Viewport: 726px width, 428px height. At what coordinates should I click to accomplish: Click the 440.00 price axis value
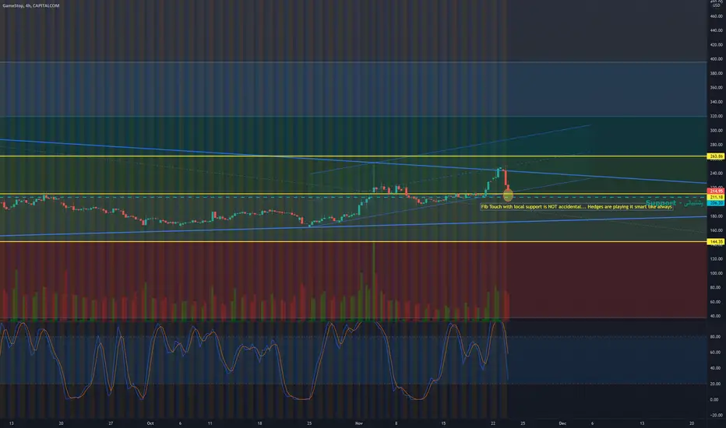click(x=716, y=30)
